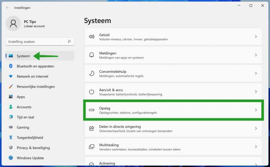Expand the Concentratiehulp row chevron
270x167 pixels.
pos(256,73)
